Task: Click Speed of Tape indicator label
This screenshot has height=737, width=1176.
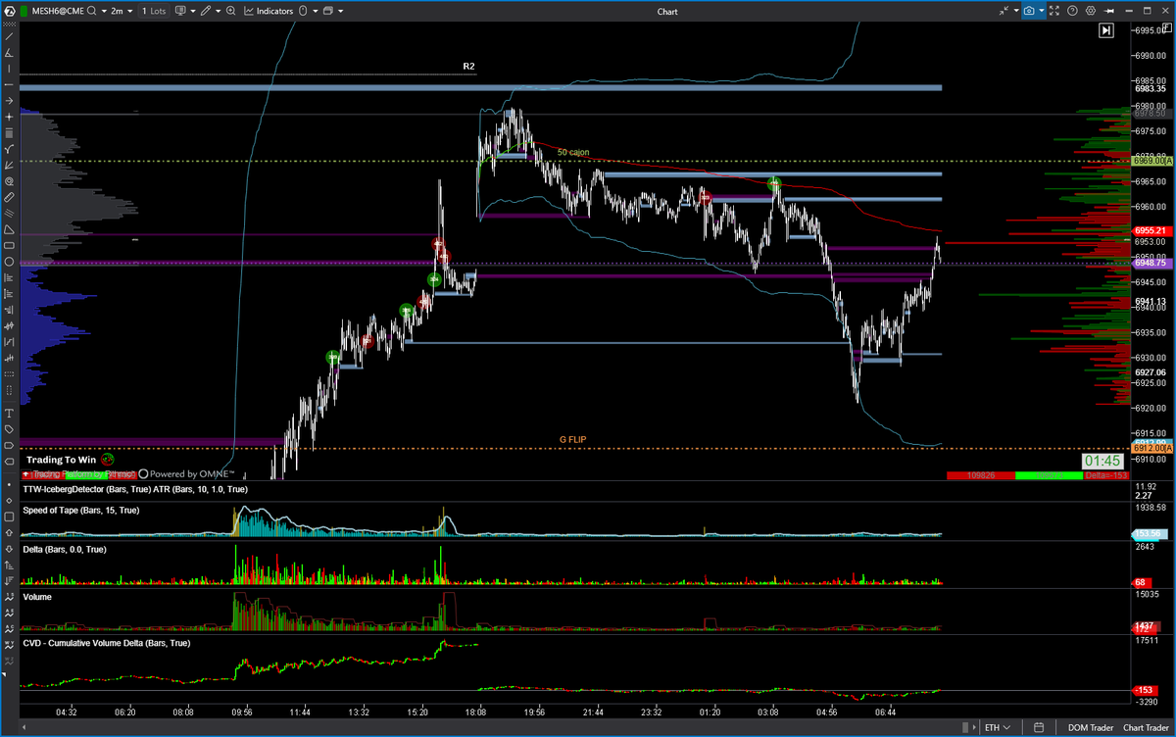Action: pos(81,510)
